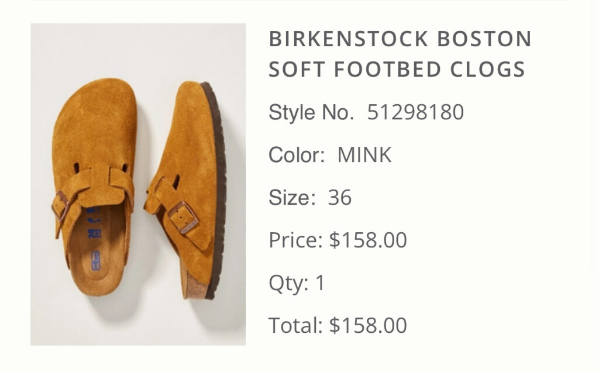Select the $158.00 total amount

368,325
